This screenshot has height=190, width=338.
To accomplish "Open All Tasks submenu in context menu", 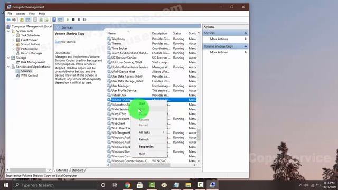I will pyautogui.click(x=149, y=132).
